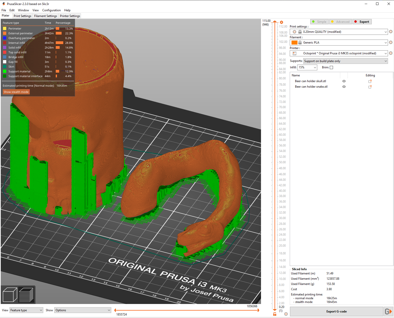Image resolution: width=394 pixels, height=318 pixels.
Task: Open printer settings via the gear beside Octoprint
Action: coord(391,53)
